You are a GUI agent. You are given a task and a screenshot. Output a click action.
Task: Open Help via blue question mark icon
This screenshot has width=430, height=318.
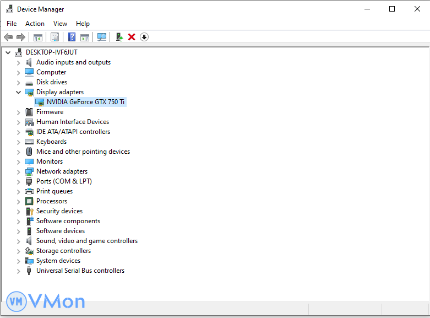72,37
